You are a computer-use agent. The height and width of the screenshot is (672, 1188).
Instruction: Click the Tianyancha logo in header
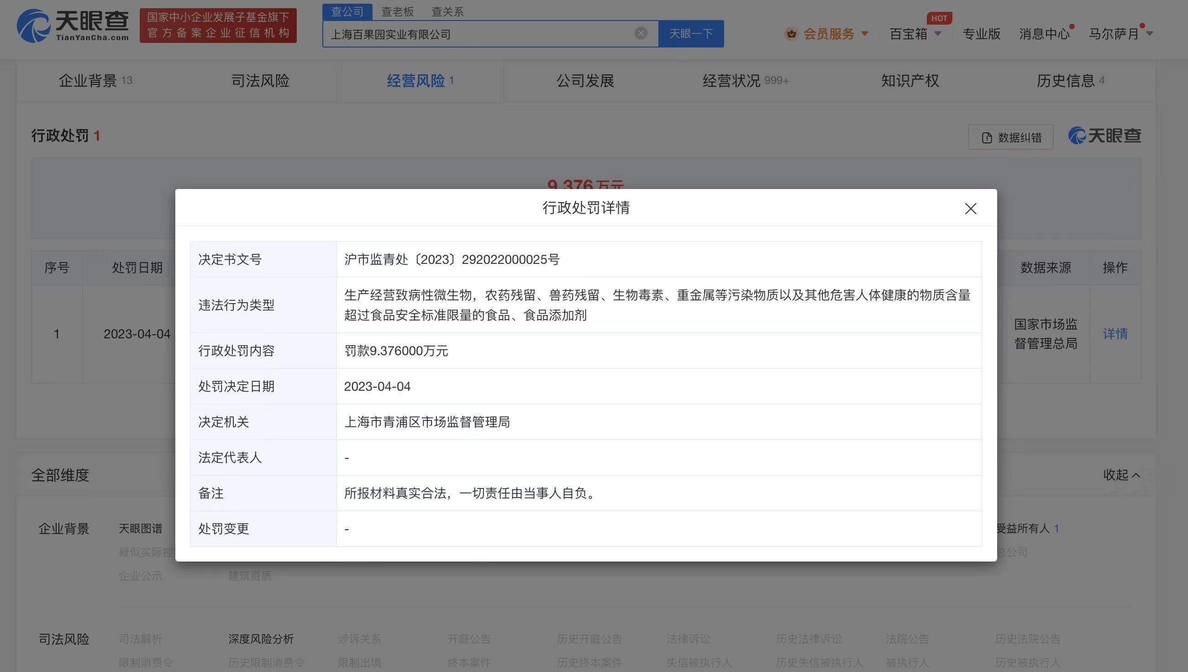click(73, 26)
